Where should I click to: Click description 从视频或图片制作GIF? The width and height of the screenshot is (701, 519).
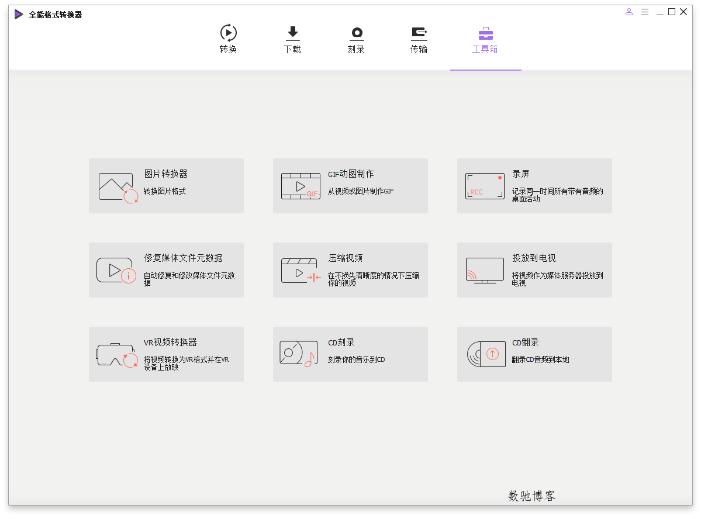coord(361,191)
